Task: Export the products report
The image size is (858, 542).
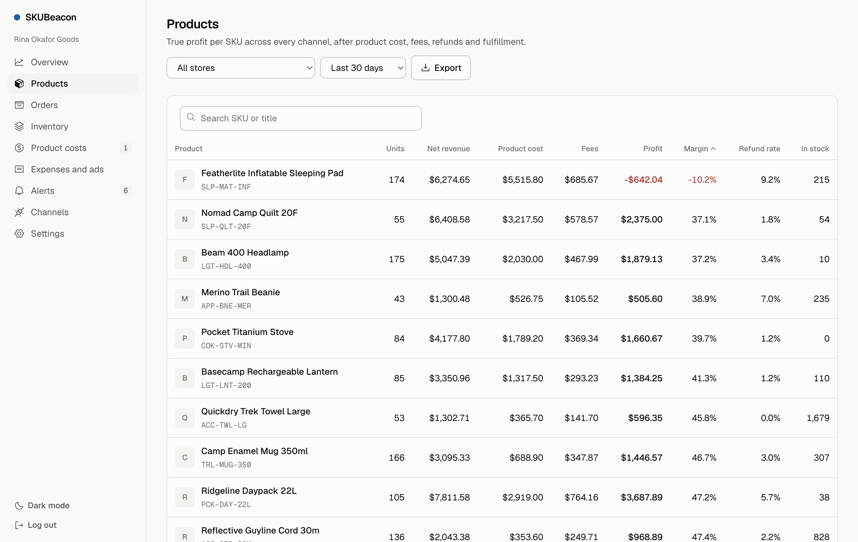Action: point(441,68)
